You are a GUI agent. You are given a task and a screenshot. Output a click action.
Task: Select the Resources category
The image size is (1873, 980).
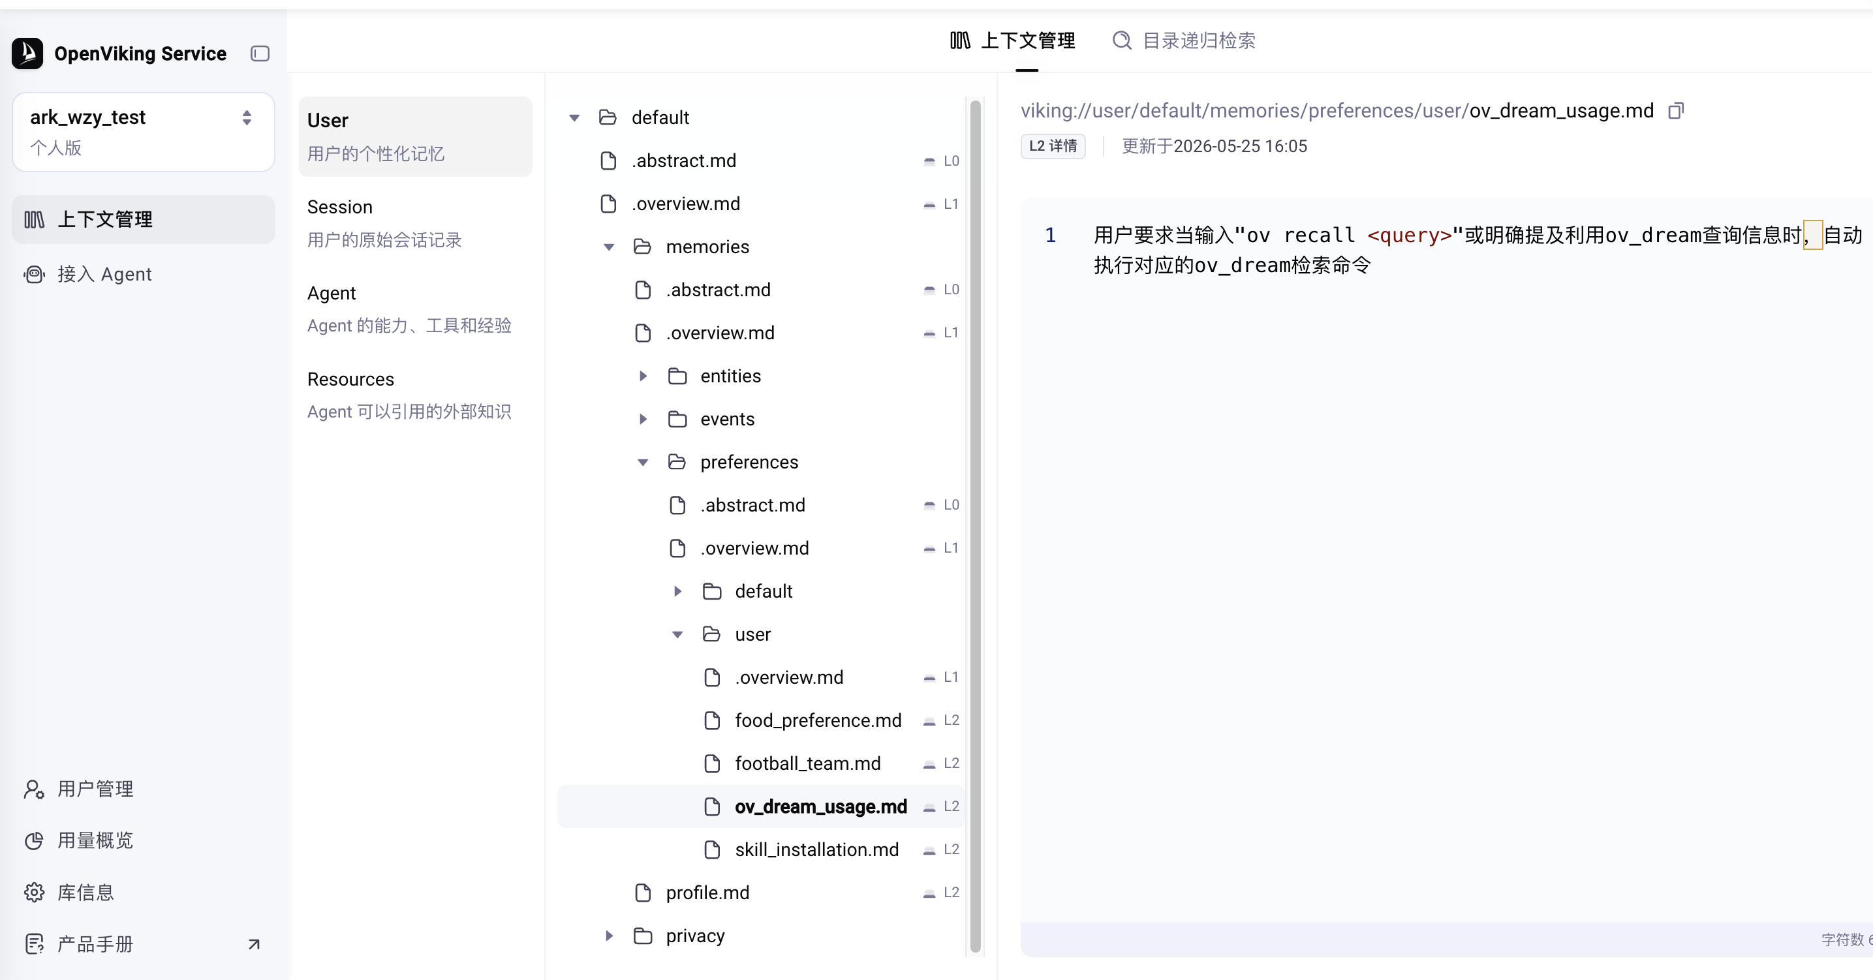click(415, 395)
